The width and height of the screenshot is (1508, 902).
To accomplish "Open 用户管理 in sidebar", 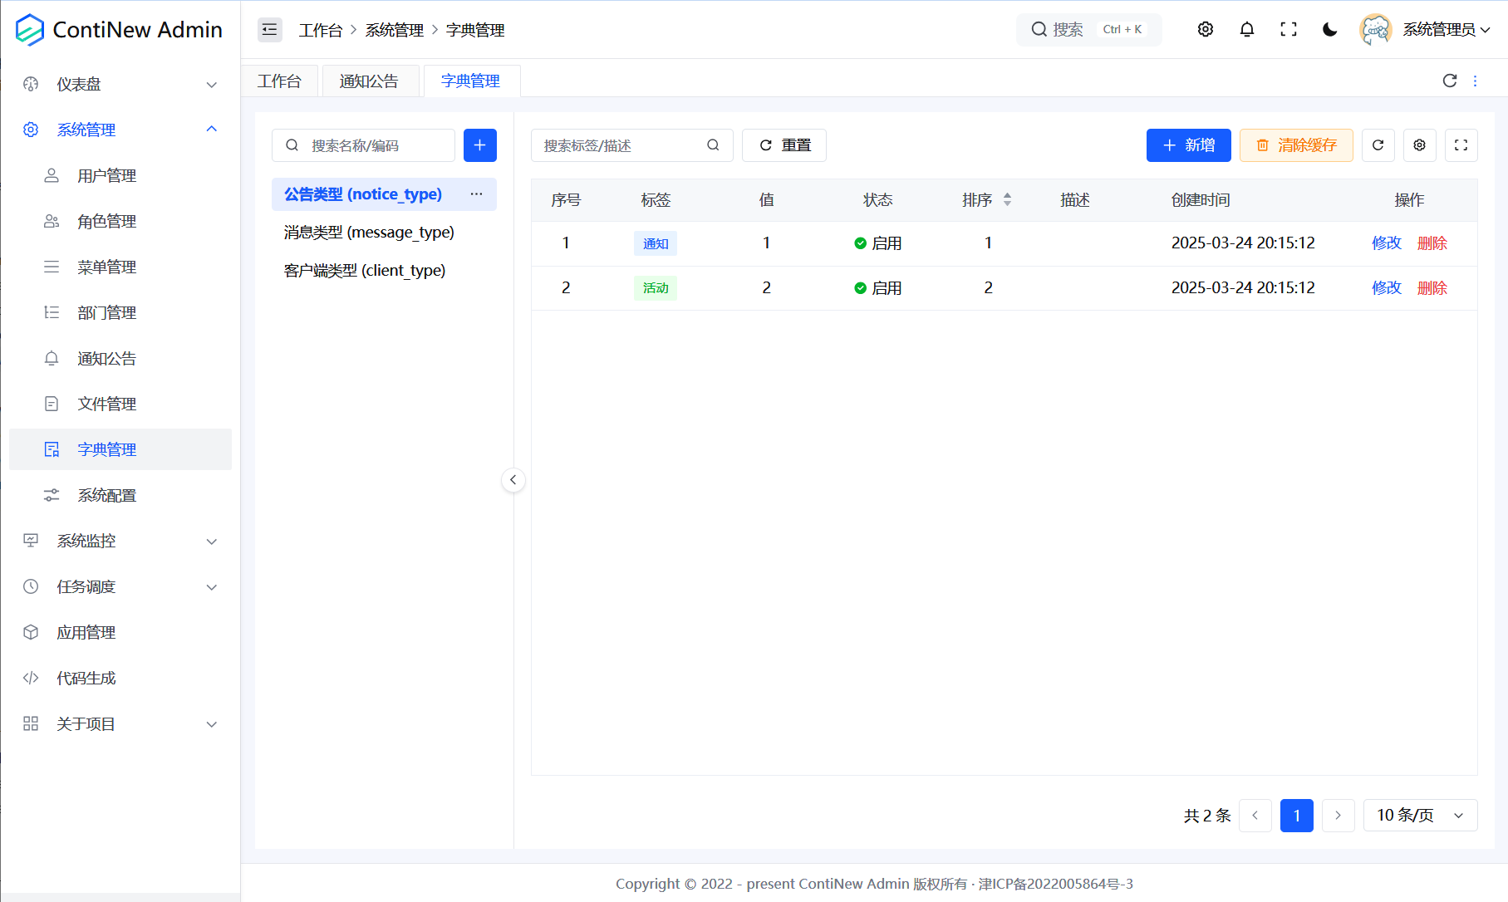I will 120,175.
